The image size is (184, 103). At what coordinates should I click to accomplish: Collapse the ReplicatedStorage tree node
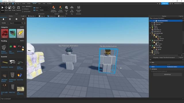tap(150, 33)
